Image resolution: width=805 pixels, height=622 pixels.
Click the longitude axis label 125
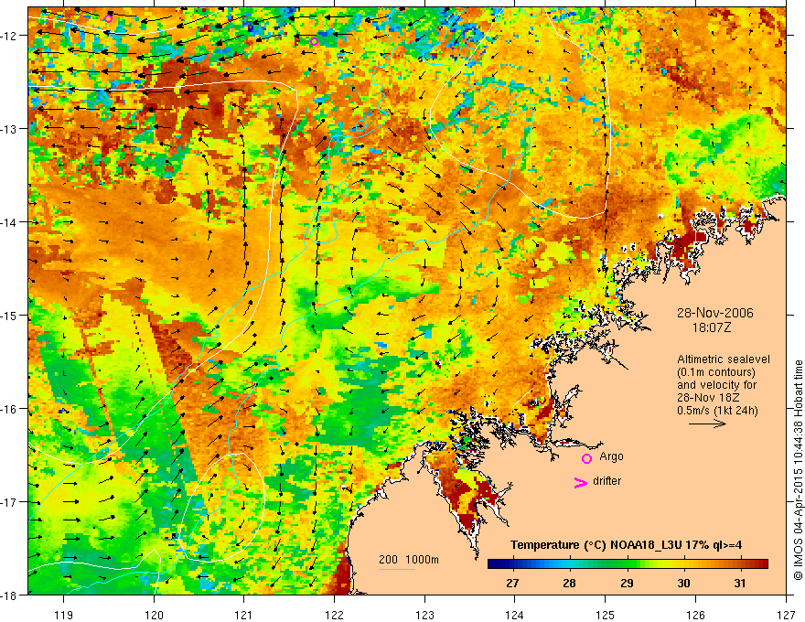coord(605,615)
